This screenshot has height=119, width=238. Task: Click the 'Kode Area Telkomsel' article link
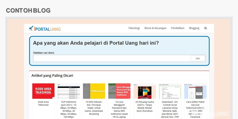click(43, 103)
